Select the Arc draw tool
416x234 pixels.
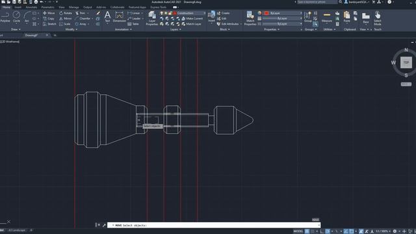27,17
